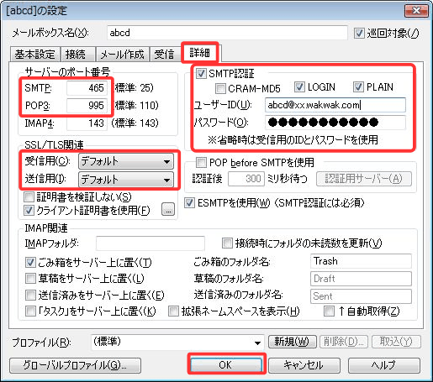Click the 認証用サーバー button
This screenshot has width=433, height=382.
click(364, 179)
